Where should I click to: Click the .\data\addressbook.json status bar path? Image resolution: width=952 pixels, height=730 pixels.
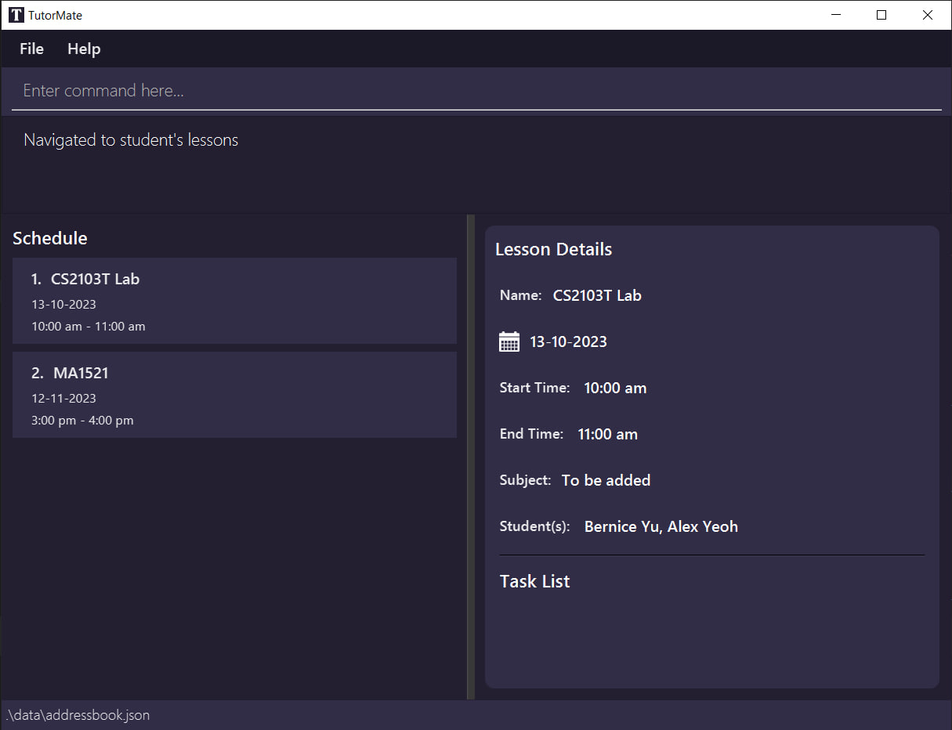(78, 715)
